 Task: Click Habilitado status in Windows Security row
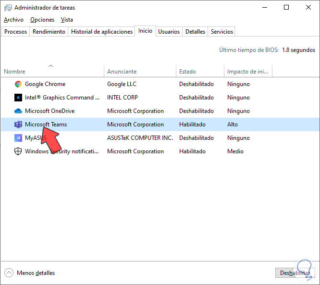192,151
